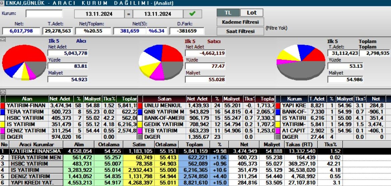Click the Ilk 5 Alıcı pie chart

pos(24,62)
